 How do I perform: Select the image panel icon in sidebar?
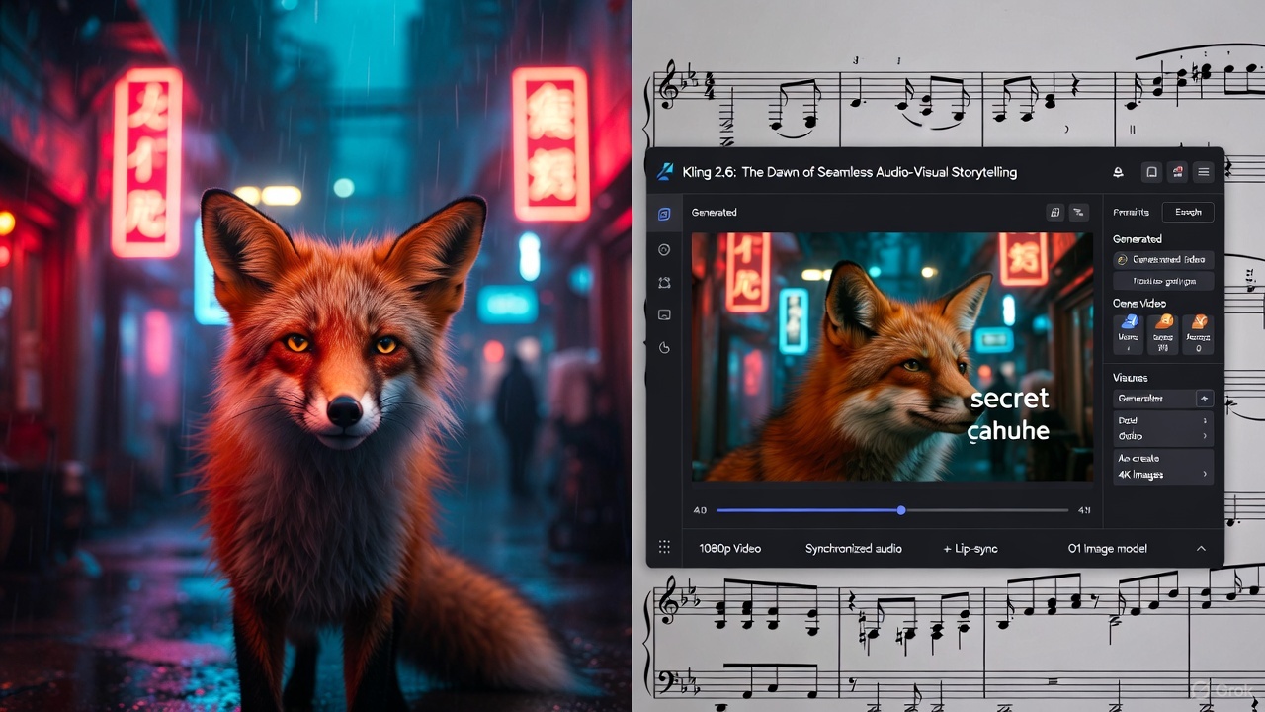pos(665,314)
